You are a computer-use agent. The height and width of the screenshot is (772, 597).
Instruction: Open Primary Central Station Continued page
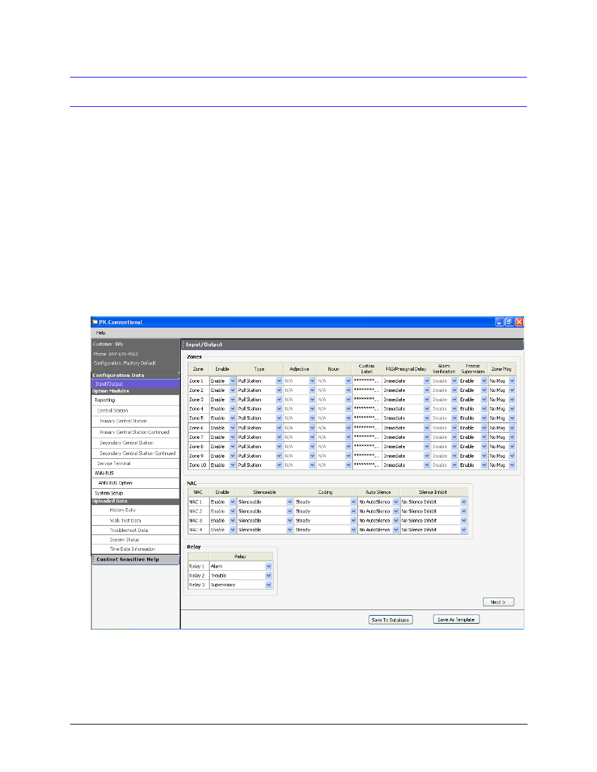point(135,432)
